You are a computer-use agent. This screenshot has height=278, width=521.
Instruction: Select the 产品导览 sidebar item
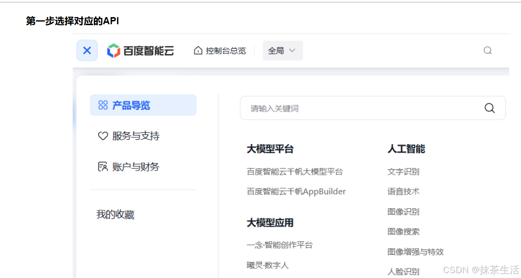pyautogui.click(x=143, y=105)
